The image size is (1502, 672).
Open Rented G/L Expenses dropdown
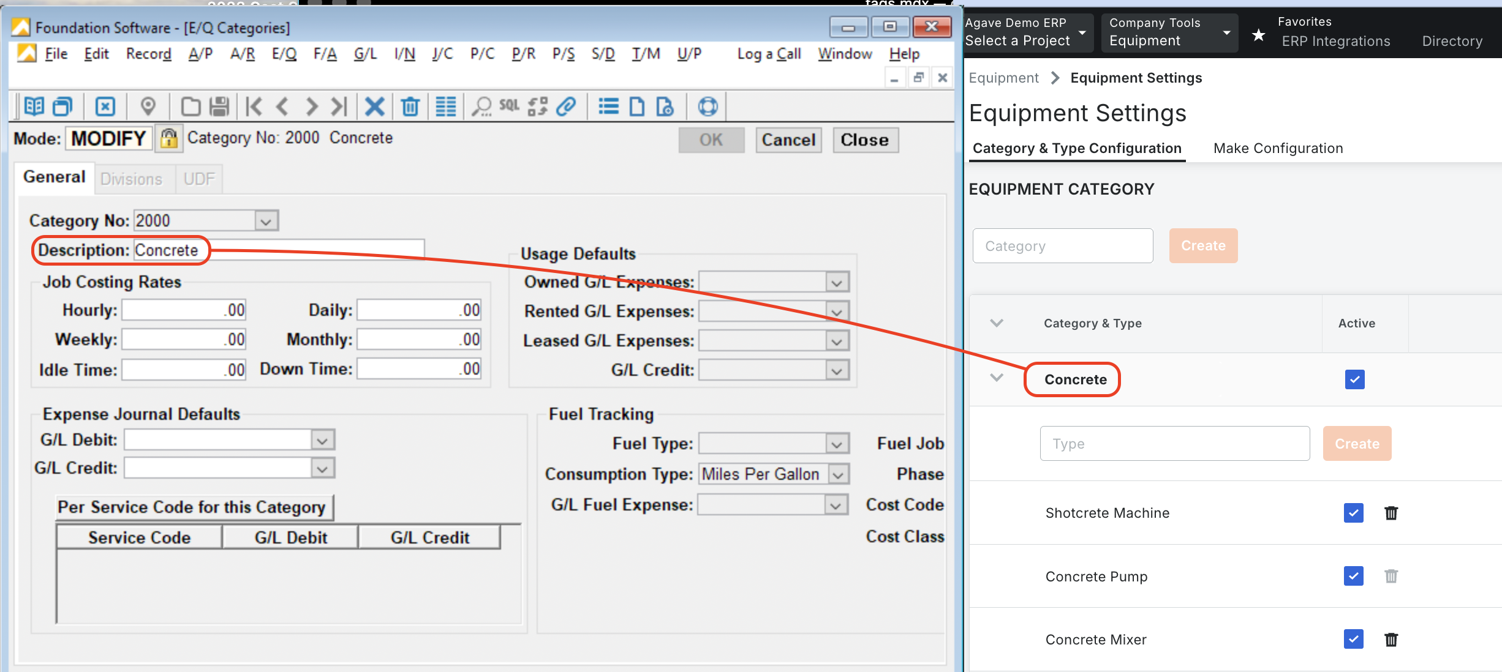(837, 312)
